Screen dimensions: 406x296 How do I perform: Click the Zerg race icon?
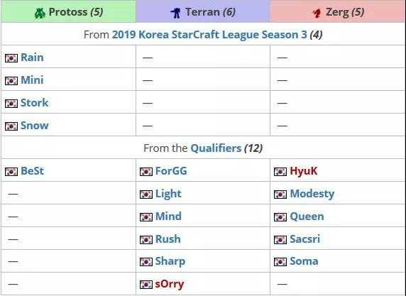(x=317, y=13)
